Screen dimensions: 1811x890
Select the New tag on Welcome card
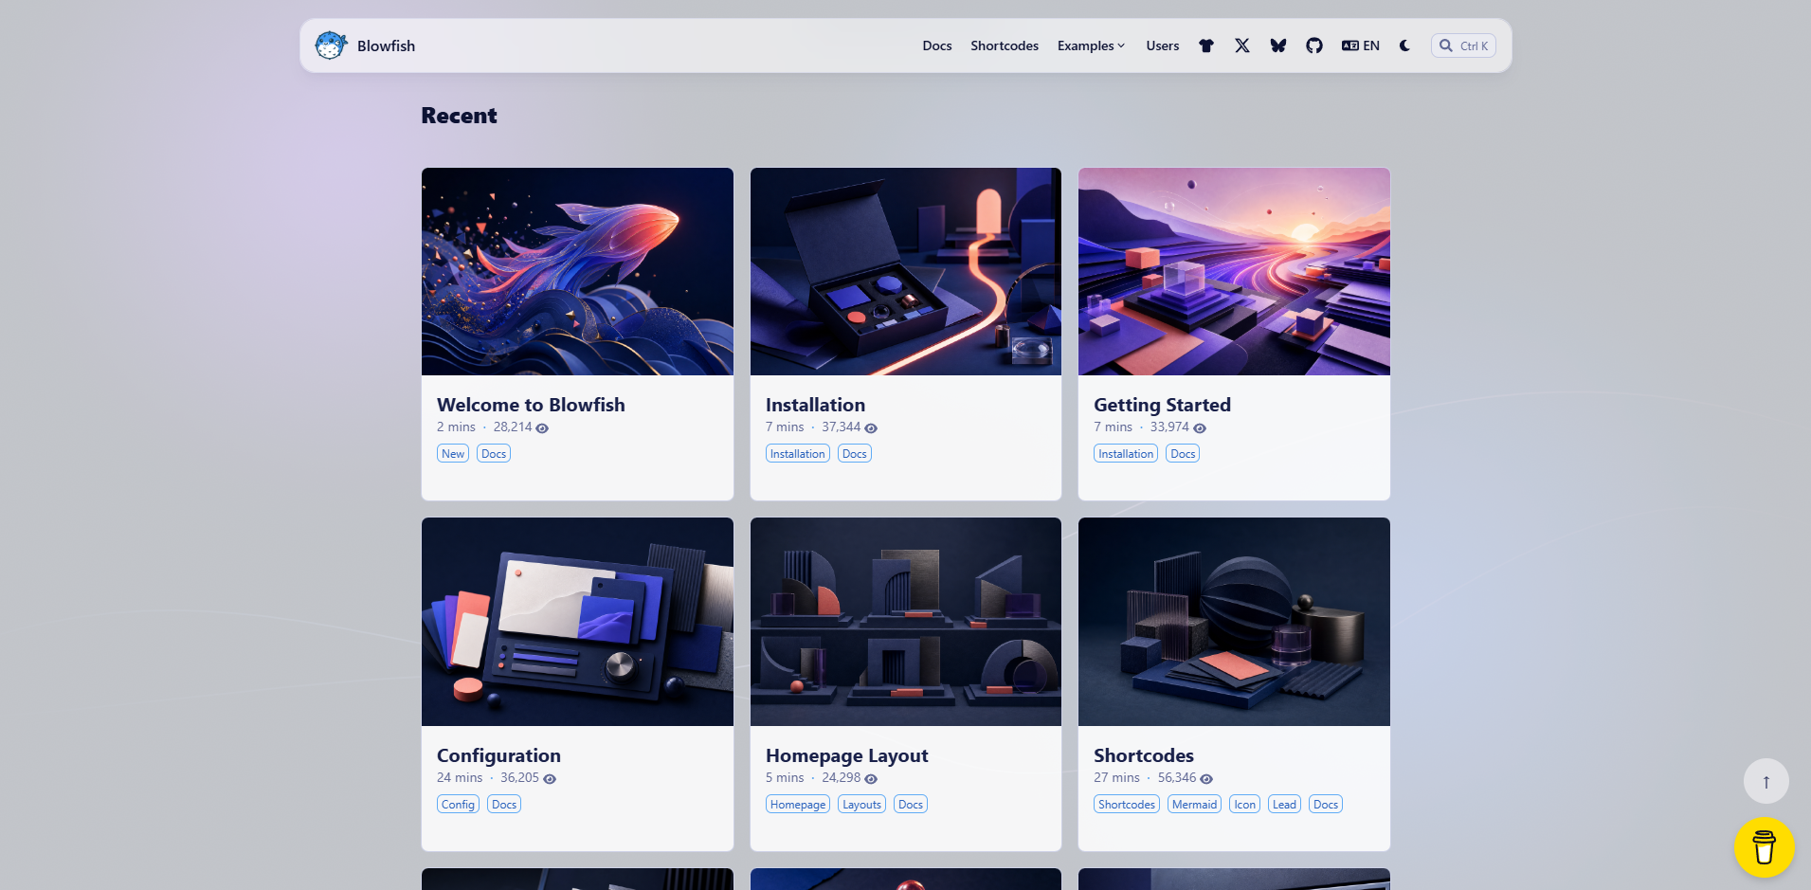pyautogui.click(x=453, y=454)
